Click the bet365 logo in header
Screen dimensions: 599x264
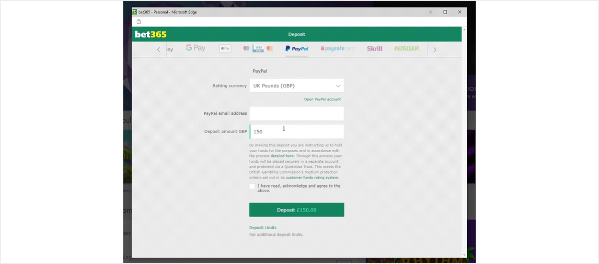coord(151,34)
